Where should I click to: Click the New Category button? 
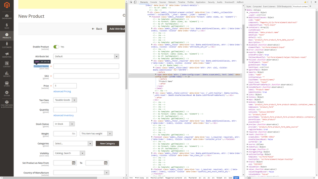pyautogui.click(x=107, y=143)
